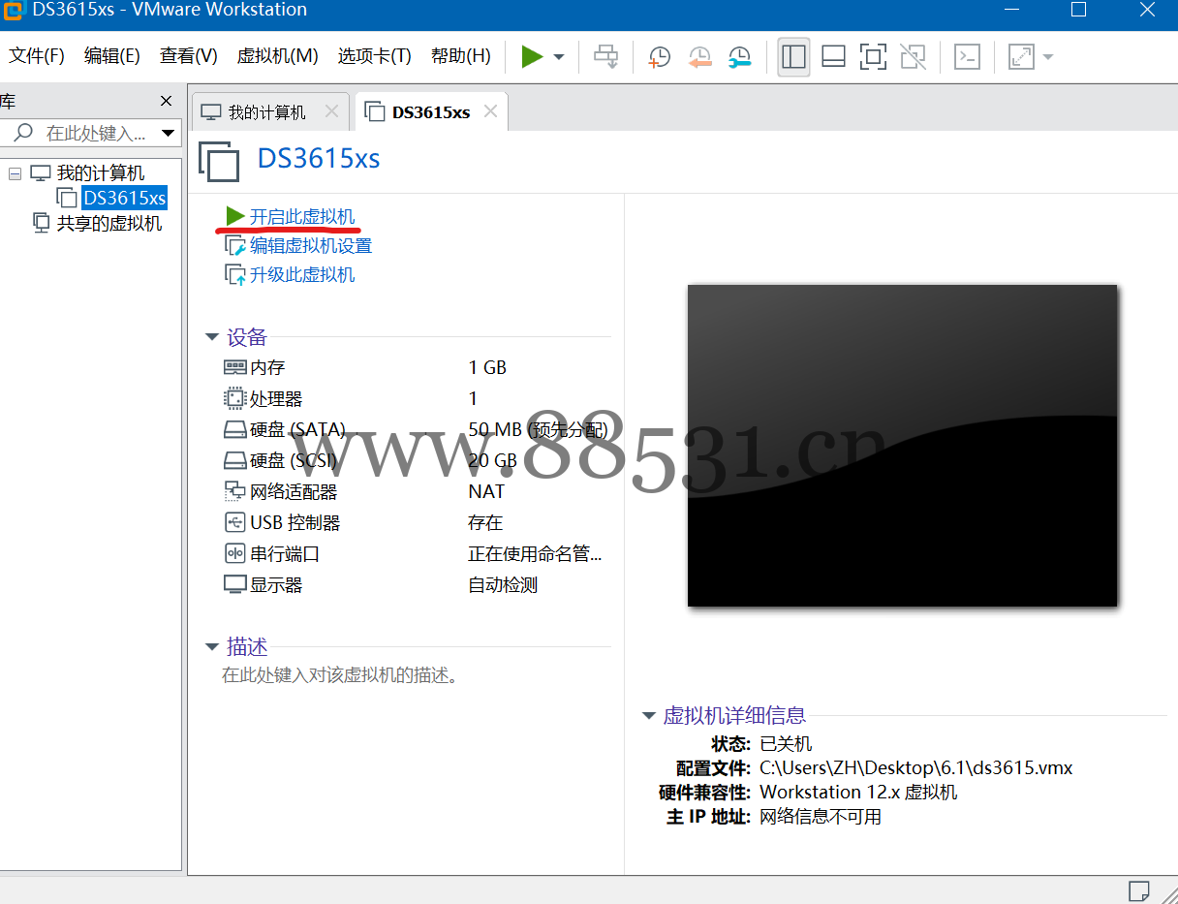Screen dimensions: 1178x904
Task: Click the Unity mode toolbar icon
Action: 913,56
